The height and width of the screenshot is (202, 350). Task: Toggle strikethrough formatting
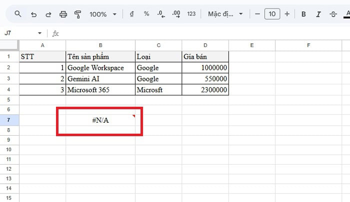click(333, 14)
